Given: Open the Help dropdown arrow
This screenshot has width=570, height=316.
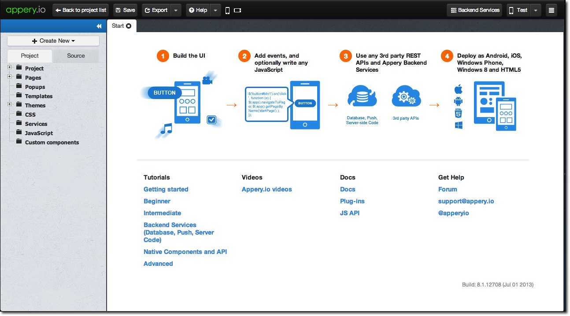Looking at the screenshot, I should (x=215, y=10).
